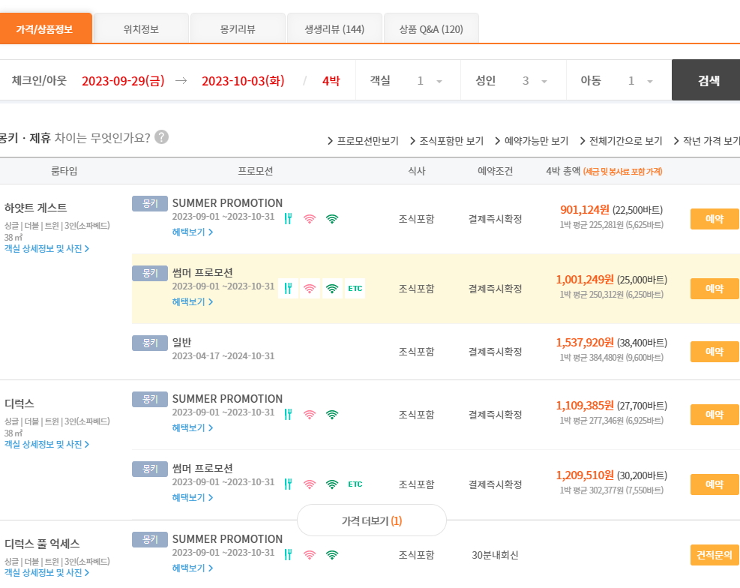Click check-out date 2023-10-03(화)
740x588 pixels.
243,81
